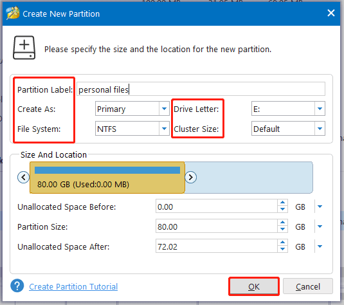This screenshot has width=344, height=305.
Task: Click the blue help question mark icon
Action: coord(17,286)
